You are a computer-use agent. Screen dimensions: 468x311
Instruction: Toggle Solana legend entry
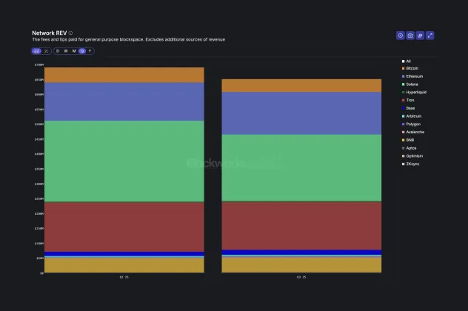(x=412, y=84)
